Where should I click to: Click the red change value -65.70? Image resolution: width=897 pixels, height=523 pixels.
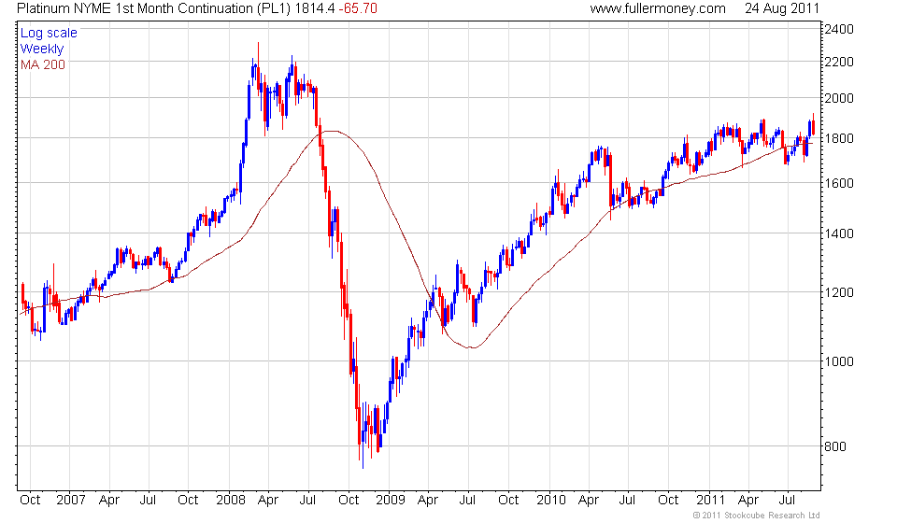358,8
